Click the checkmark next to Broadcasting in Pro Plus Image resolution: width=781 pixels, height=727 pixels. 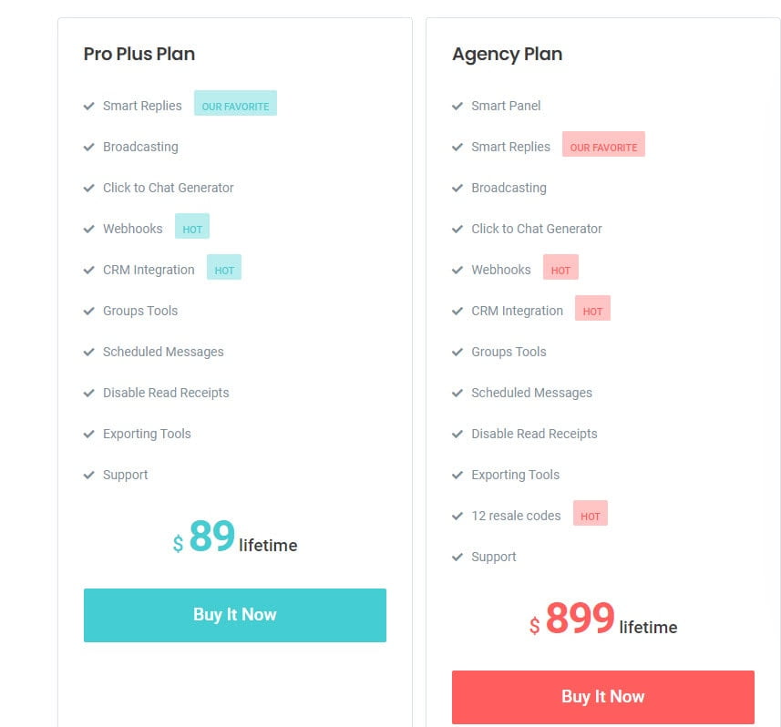[89, 147]
